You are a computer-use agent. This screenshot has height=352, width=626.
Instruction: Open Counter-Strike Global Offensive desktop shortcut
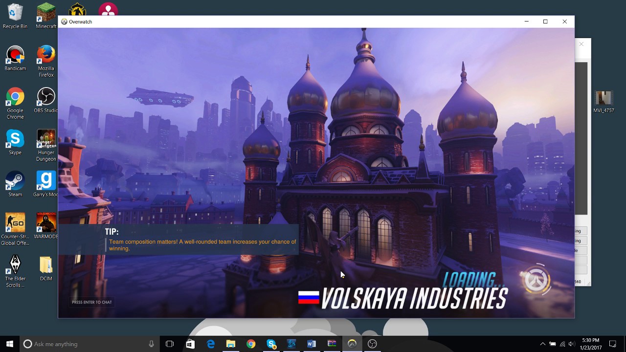pyautogui.click(x=15, y=229)
